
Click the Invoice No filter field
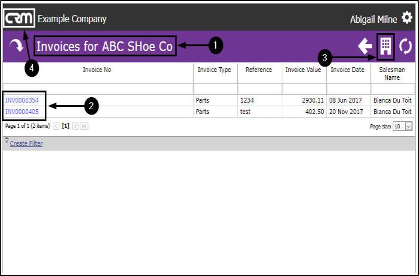click(x=97, y=89)
